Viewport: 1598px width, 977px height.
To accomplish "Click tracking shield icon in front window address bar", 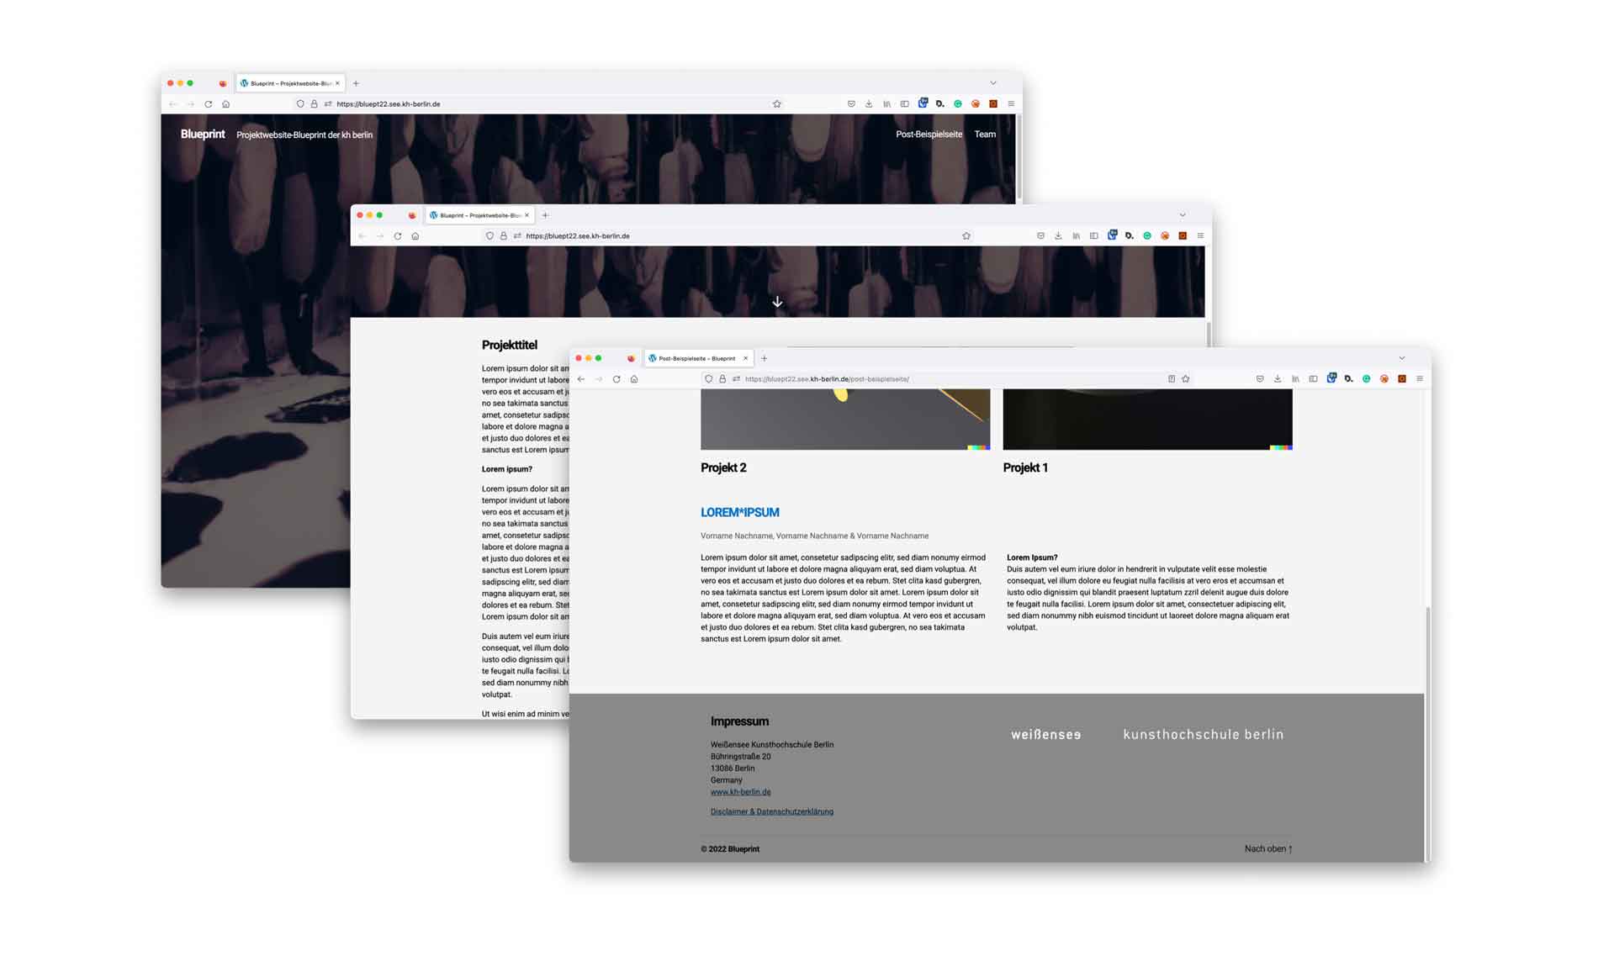I will [708, 379].
